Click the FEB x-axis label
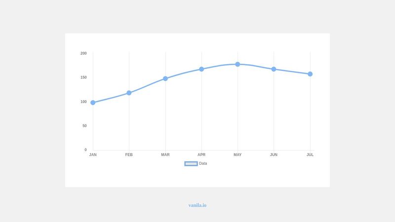Viewport: 395px width, 222px height. [129, 155]
